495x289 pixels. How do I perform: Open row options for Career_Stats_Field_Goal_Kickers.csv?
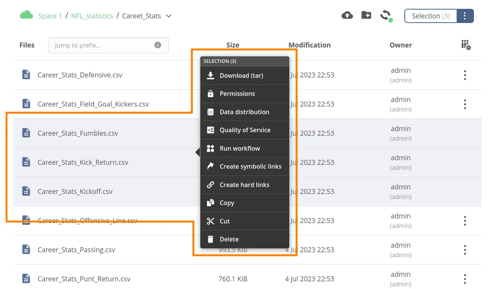click(x=465, y=104)
